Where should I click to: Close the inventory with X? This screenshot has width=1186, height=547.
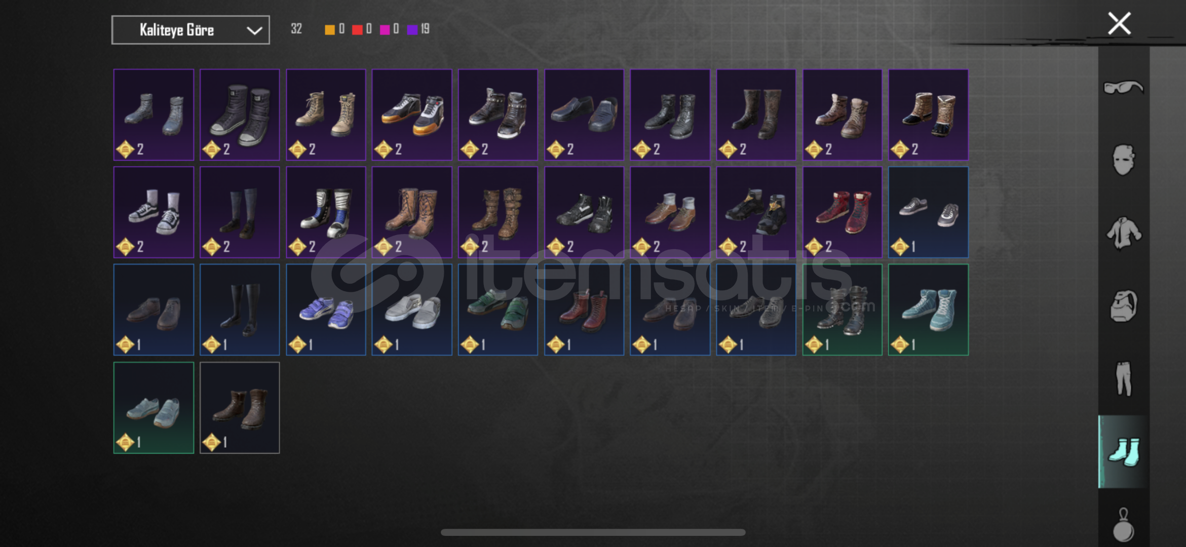pyautogui.click(x=1119, y=23)
